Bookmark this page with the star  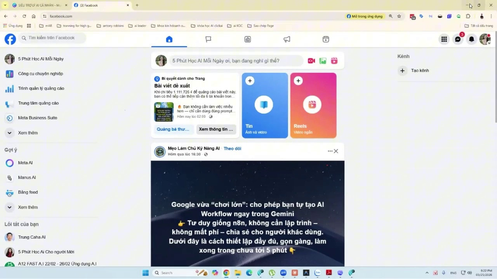[x=399, y=16]
